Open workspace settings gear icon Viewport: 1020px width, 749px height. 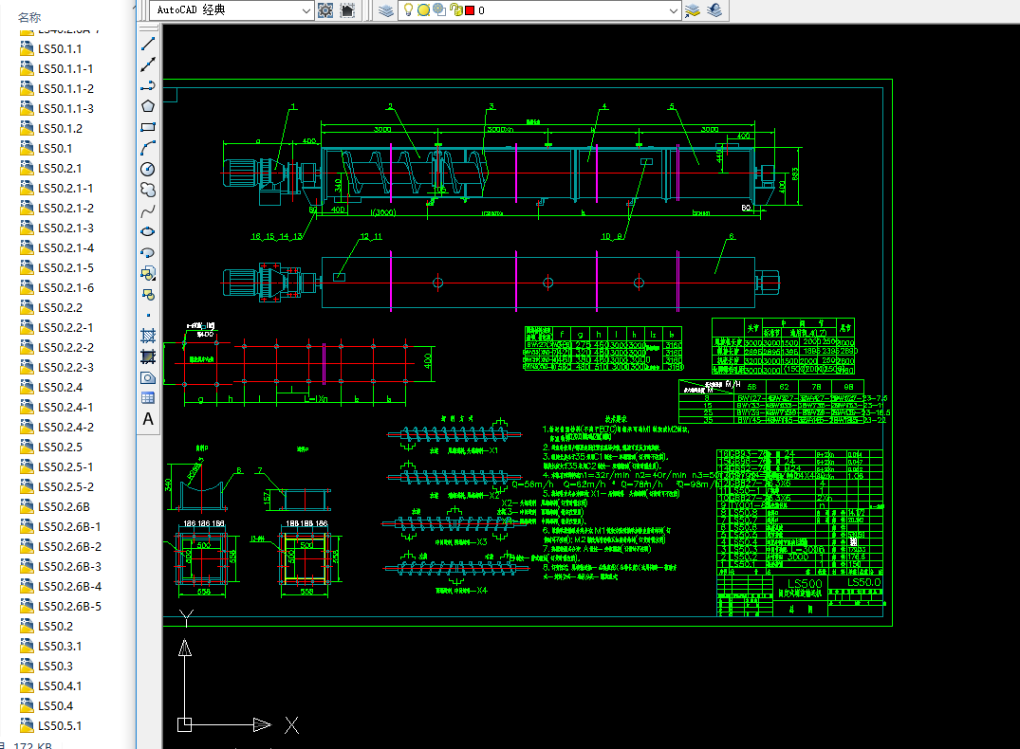[325, 9]
